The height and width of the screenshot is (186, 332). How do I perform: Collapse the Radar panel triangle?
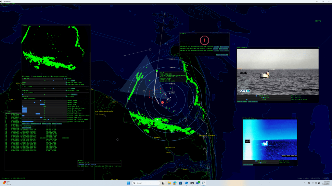pos(22,25)
